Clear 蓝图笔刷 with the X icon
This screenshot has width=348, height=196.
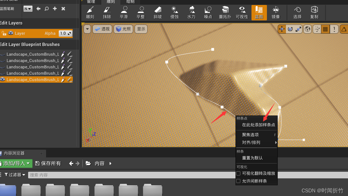pos(63,9)
